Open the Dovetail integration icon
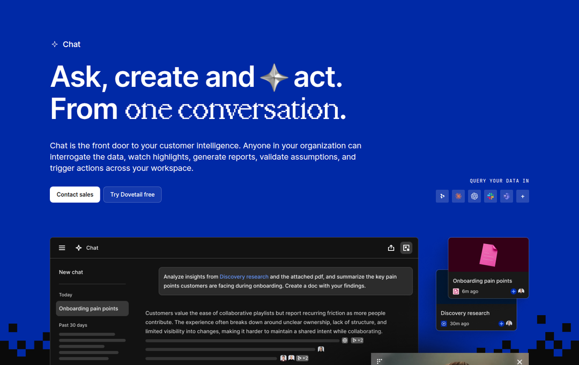The width and height of the screenshot is (579, 365). coord(442,196)
